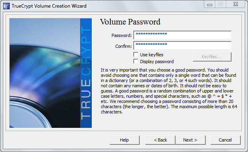Cancel the volume creation wizard
Screen dimensions: 248x152
tap(225, 140)
